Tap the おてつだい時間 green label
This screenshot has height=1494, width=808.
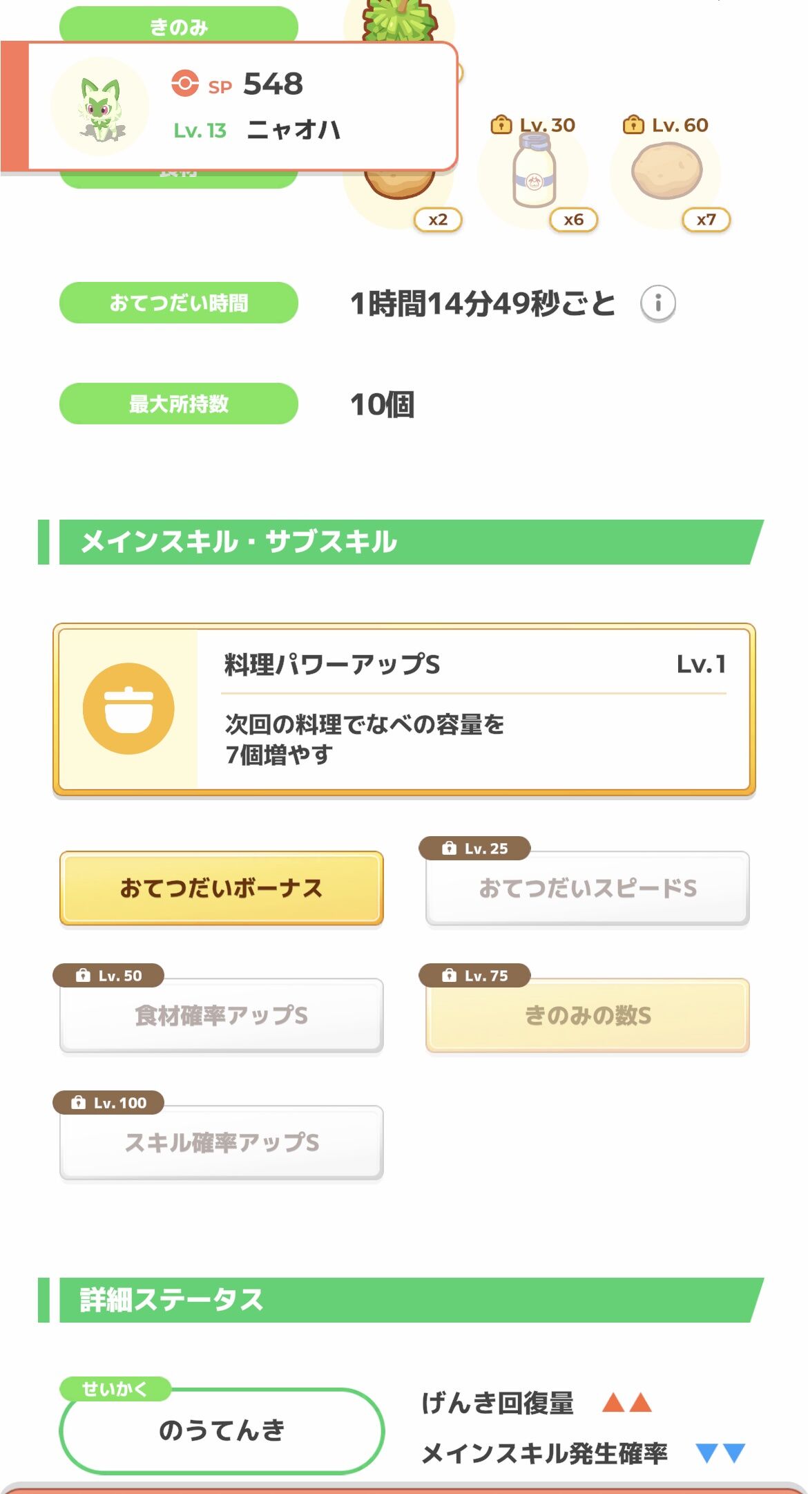coord(179,303)
